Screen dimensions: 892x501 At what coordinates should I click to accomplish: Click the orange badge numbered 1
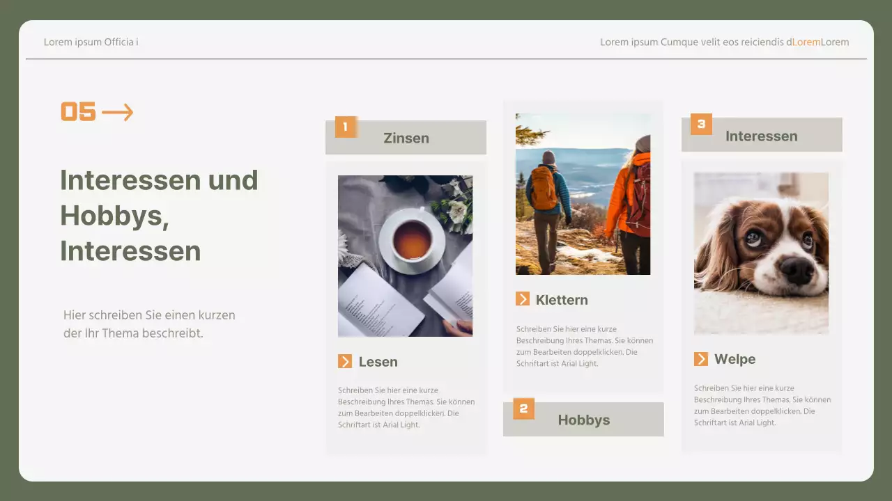[x=345, y=127]
